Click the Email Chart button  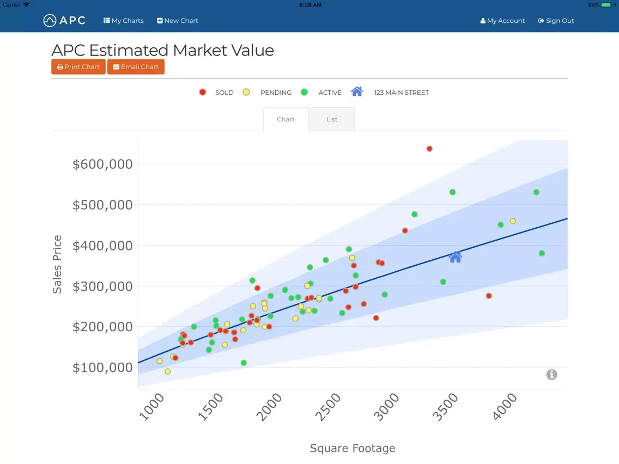click(x=136, y=66)
